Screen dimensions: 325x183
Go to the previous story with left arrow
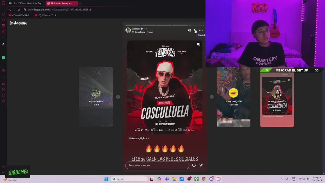[118, 97]
